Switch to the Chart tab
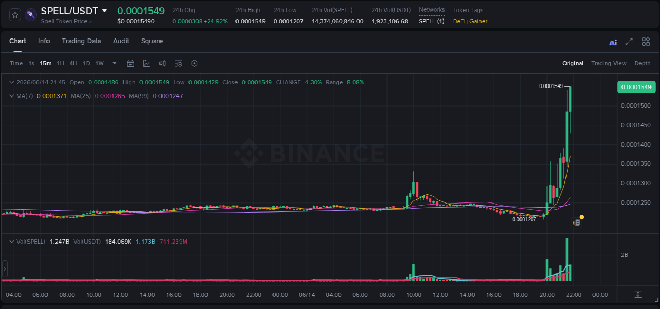 pyautogui.click(x=17, y=41)
